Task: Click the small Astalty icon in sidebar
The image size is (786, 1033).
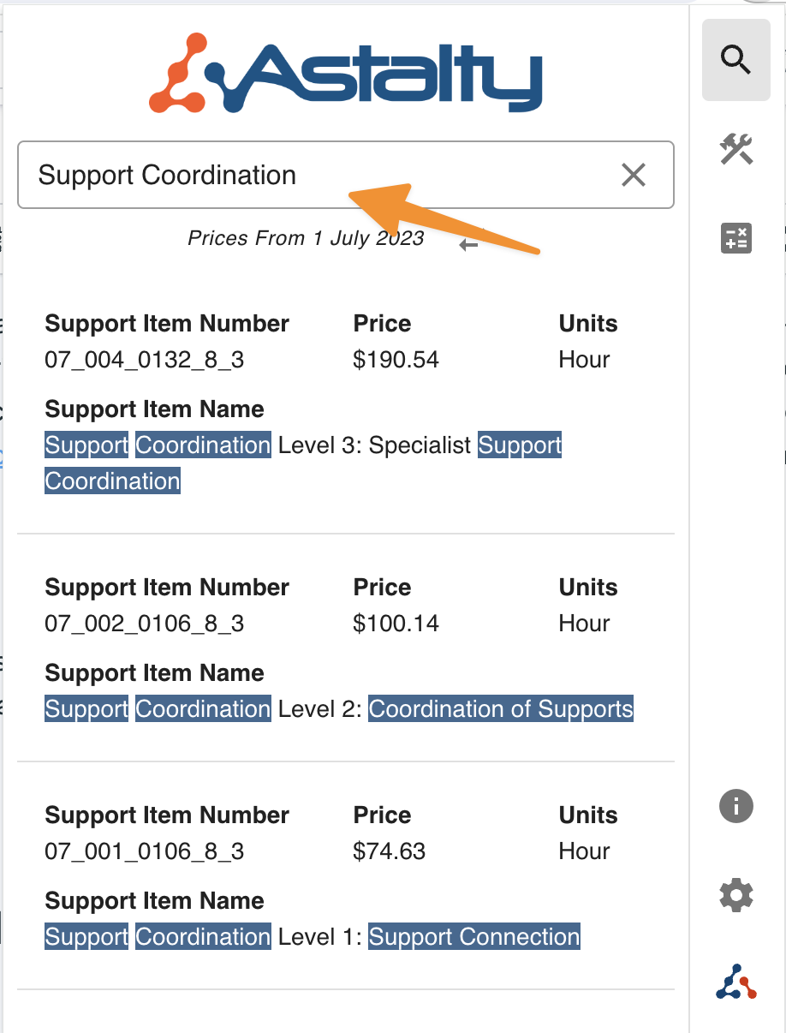Action: pyautogui.click(x=735, y=982)
